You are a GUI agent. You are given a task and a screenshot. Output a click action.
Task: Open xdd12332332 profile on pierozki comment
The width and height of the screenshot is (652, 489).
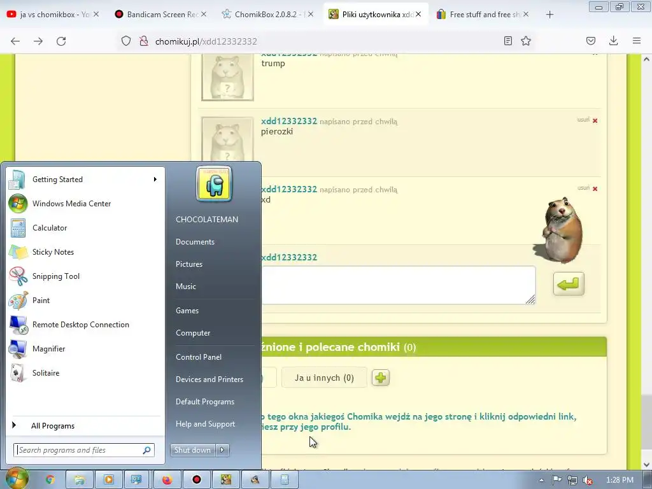pyautogui.click(x=289, y=121)
